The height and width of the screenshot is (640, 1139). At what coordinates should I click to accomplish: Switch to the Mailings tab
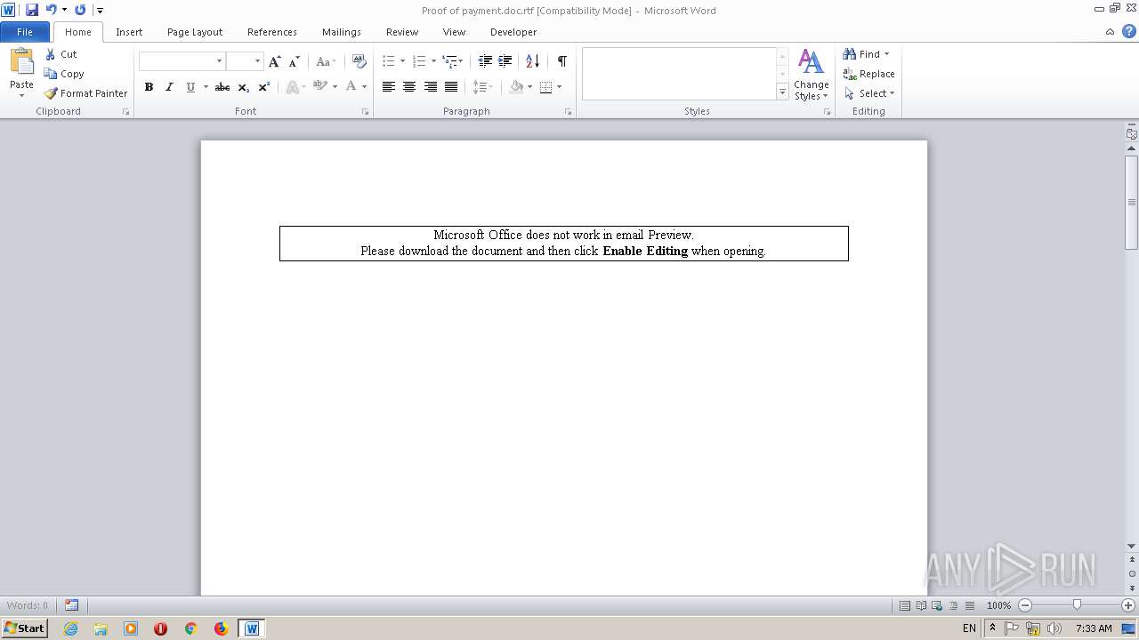pos(342,32)
